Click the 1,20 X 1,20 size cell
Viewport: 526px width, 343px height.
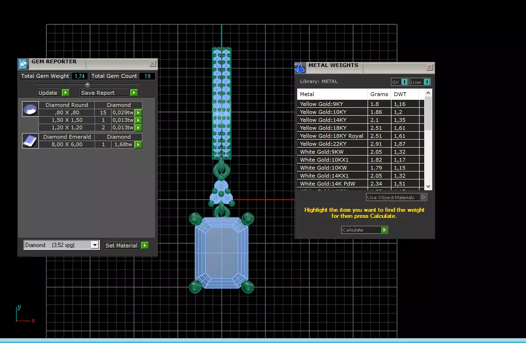tap(67, 127)
